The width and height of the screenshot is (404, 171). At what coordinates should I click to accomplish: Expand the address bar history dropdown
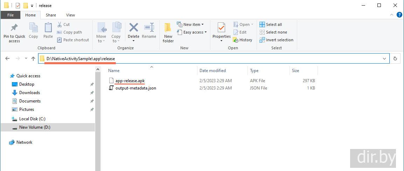coord(384,59)
